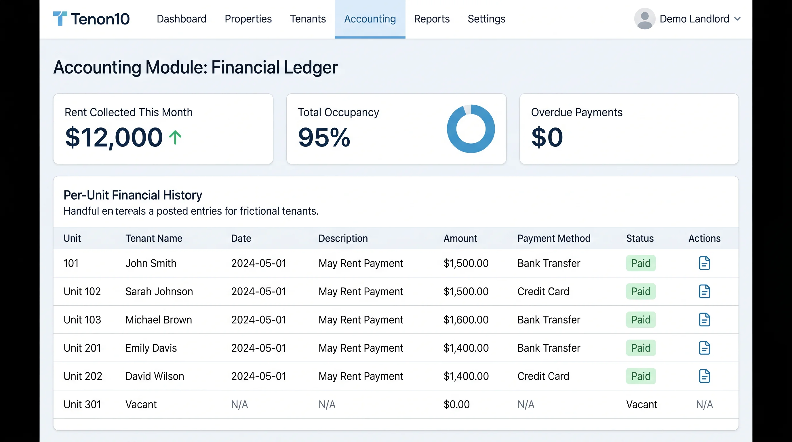
Task: Click Unit 301 cell
Action: click(82, 405)
